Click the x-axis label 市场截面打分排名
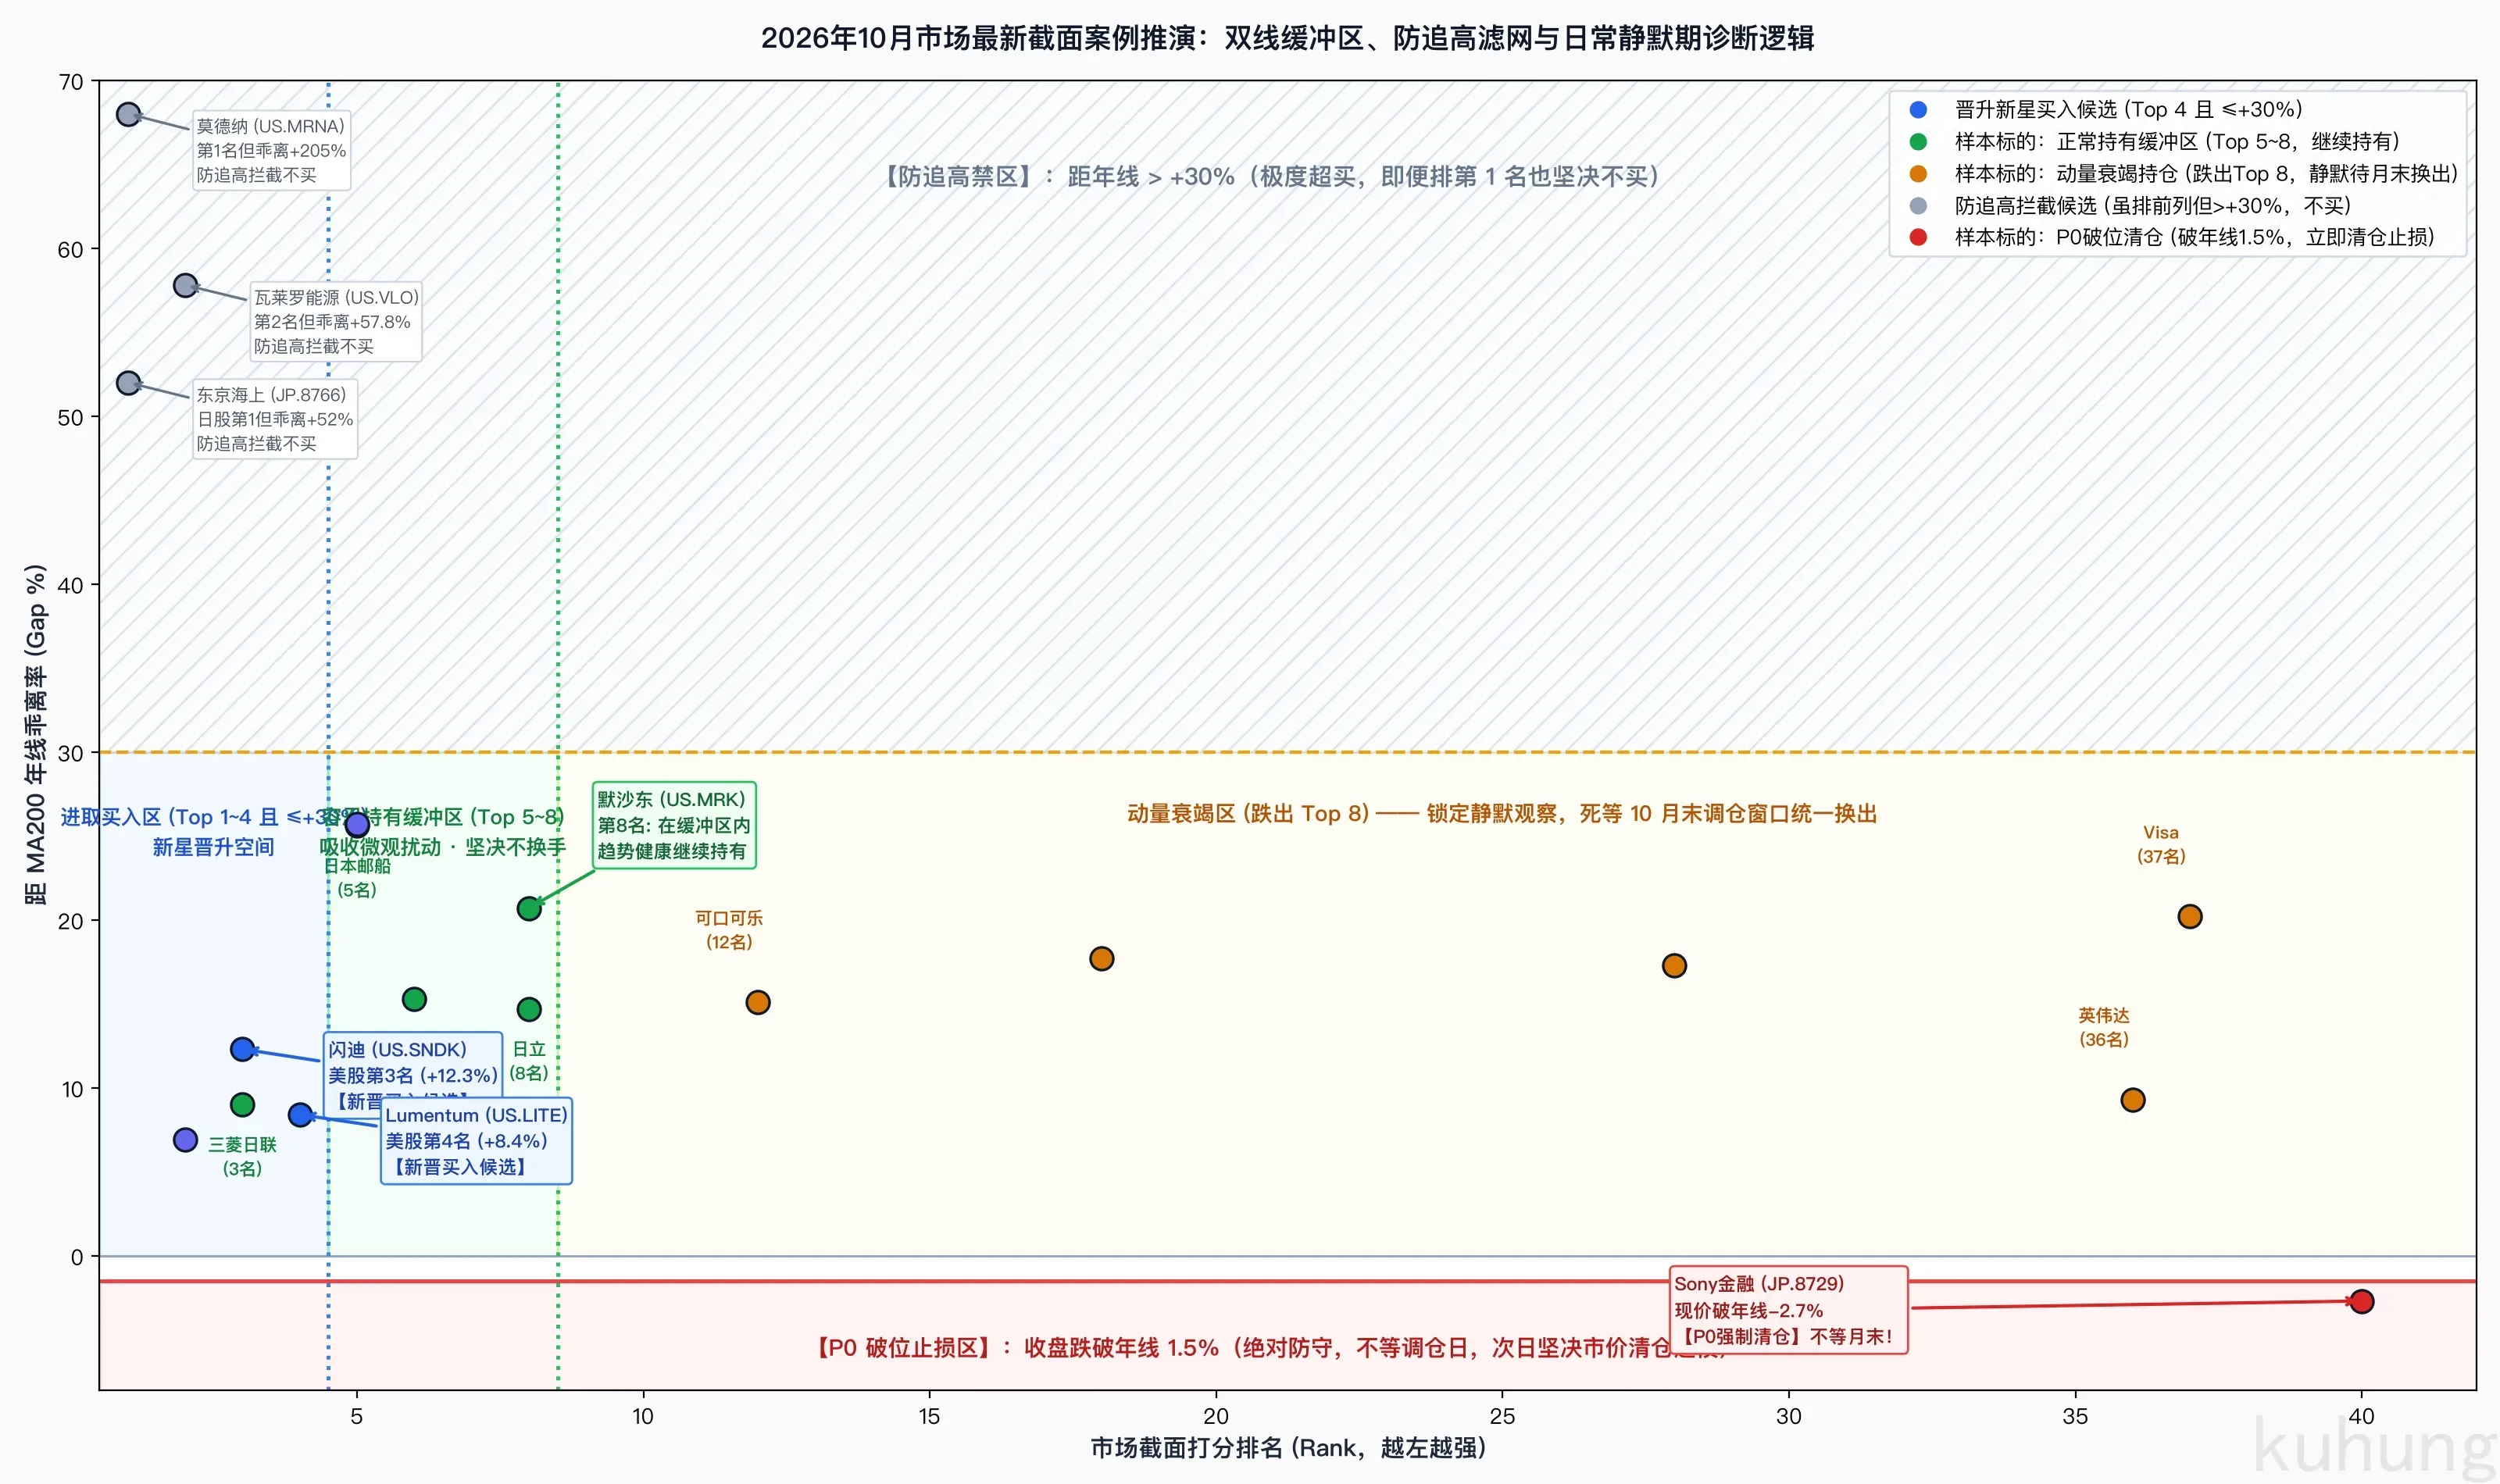The width and height of the screenshot is (2500, 1484). (x=1288, y=1448)
